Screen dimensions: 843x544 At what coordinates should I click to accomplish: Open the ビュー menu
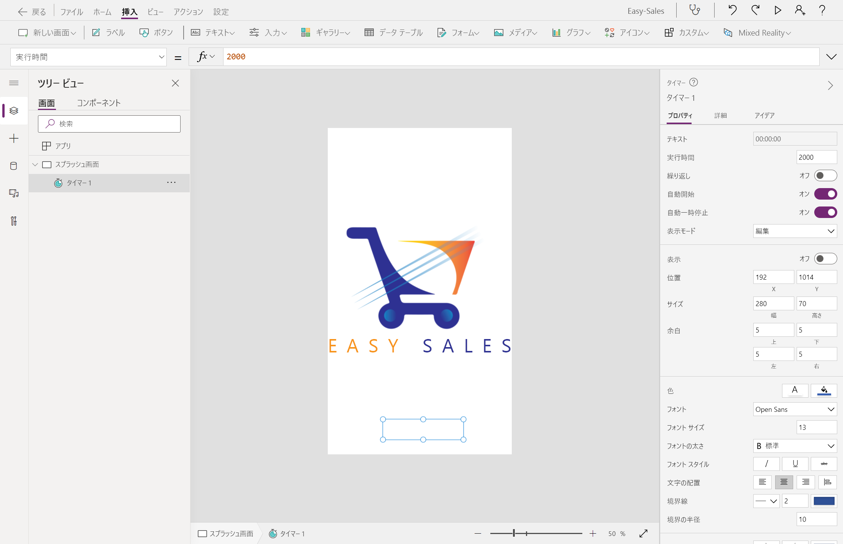coord(155,12)
